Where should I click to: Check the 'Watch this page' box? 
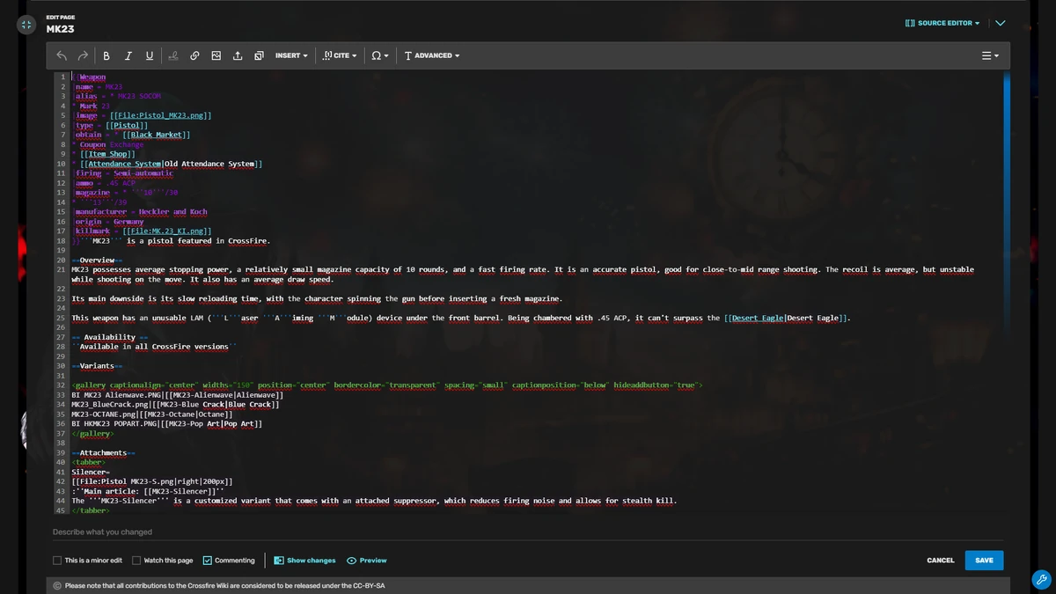click(137, 560)
